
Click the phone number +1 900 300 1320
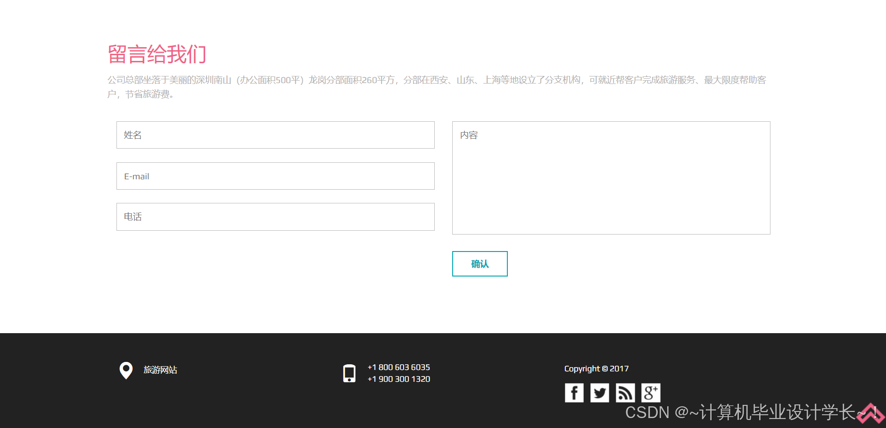coord(398,379)
